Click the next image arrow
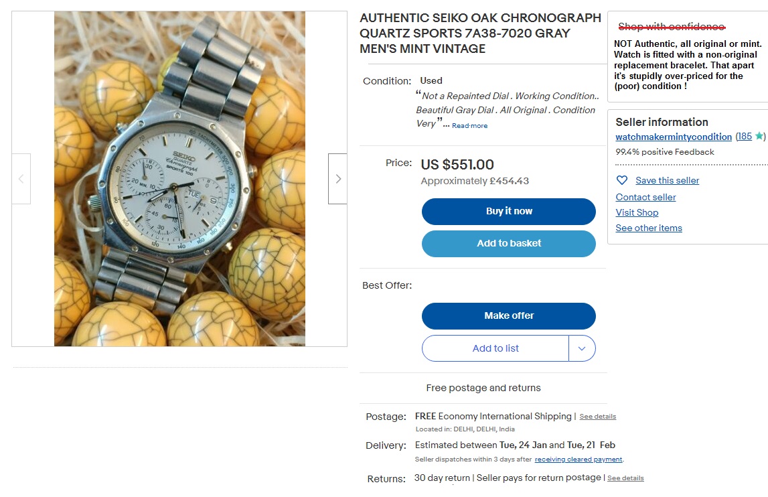The height and width of the screenshot is (497, 768). click(337, 179)
